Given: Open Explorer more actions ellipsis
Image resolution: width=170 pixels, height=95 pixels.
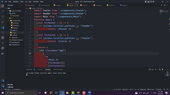Looking at the screenshot, I should (x=22, y=5).
